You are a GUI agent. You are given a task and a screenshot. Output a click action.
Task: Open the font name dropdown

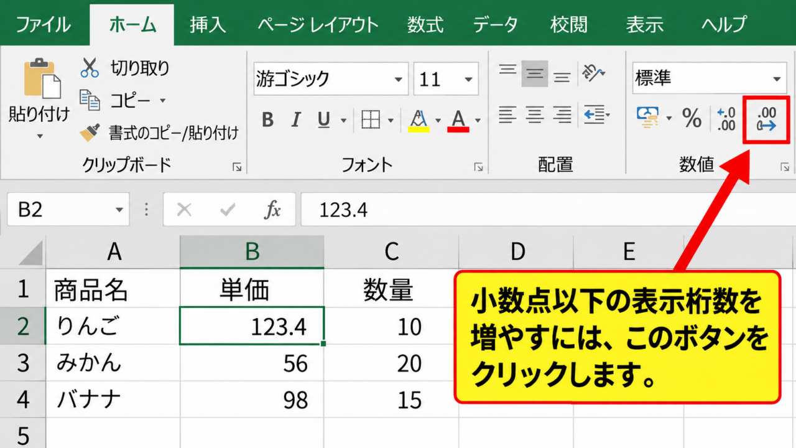pos(398,80)
